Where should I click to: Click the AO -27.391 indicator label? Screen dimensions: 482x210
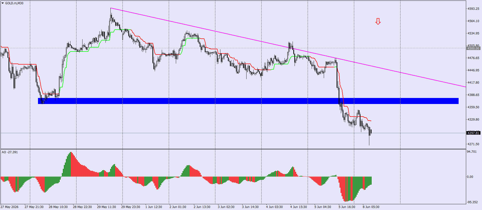(x=10, y=152)
